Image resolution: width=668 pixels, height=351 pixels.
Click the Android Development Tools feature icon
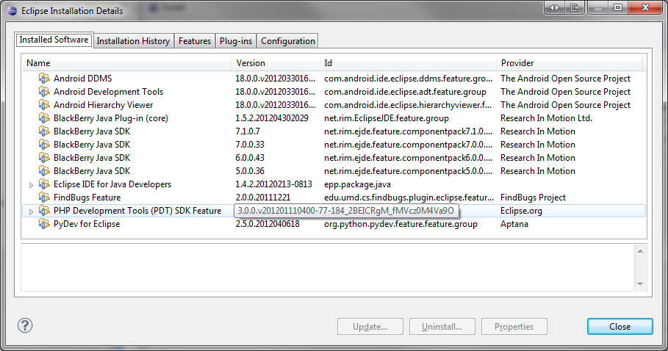[x=44, y=92]
